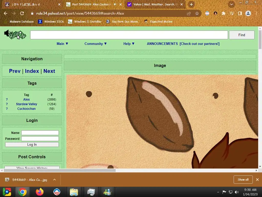Click the padlock site info icon
262x197 pixels.
pyautogui.click(x=32, y=13)
